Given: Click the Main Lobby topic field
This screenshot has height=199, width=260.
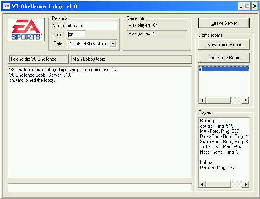Looking at the screenshot, I should [131, 59].
